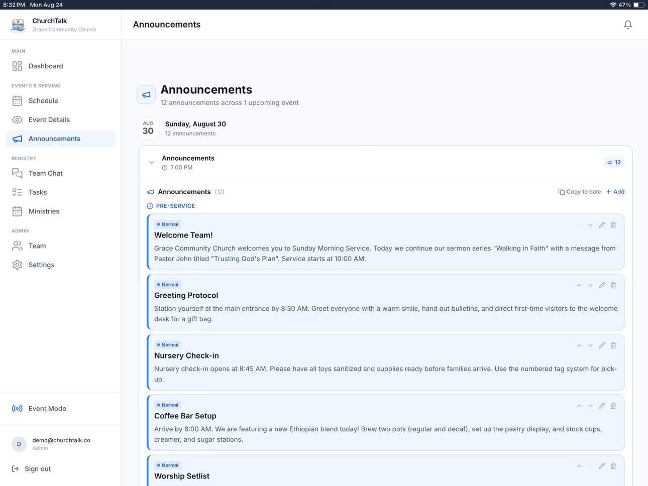Click Normal badge on Nursery Check-in card
This screenshot has height=486, width=648.
tap(168, 345)
